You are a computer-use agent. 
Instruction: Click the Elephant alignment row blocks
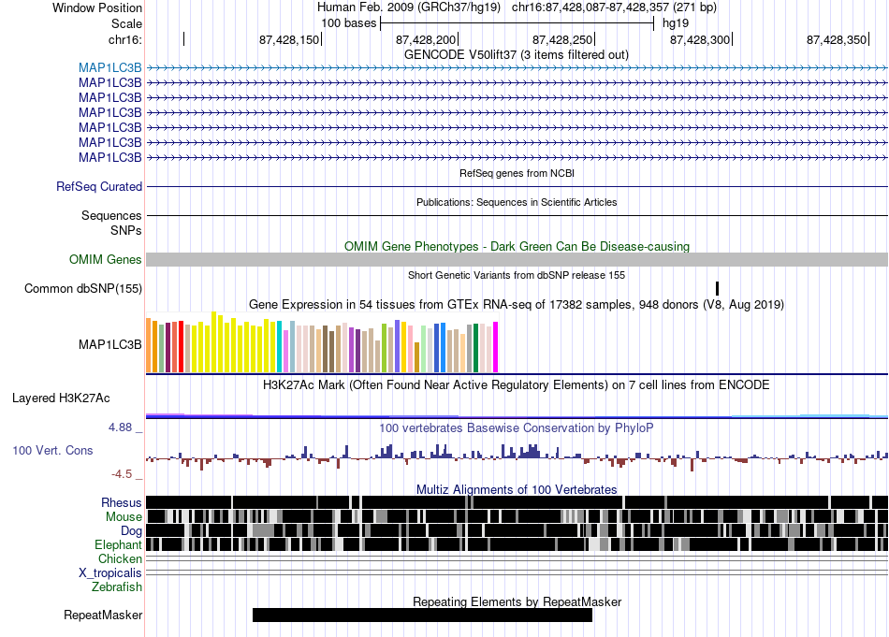point(517,544)
